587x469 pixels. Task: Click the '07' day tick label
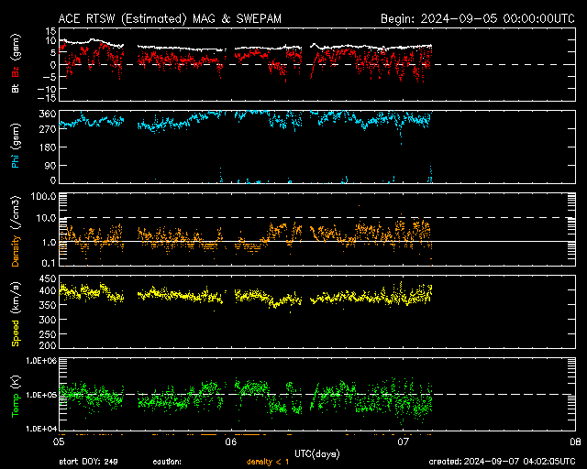pyautogui.click(x=403, y=442)
